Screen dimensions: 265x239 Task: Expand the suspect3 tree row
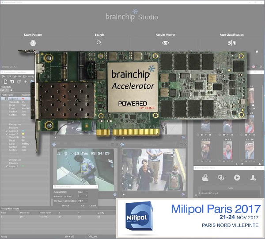tap(3, 131)
